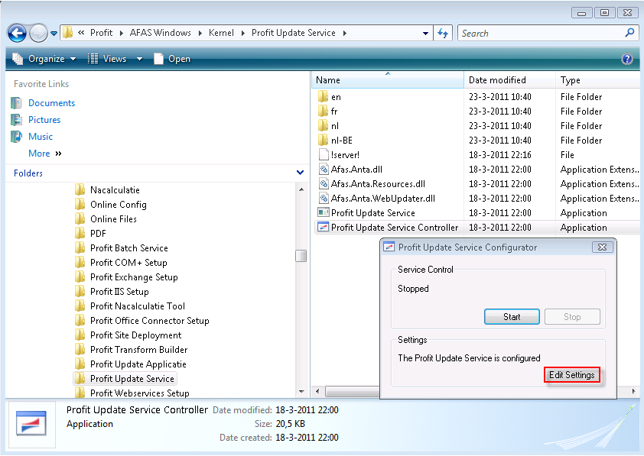The image size is (644, 456).
Task: Click the file list horizontal scroll-right arrow
Action: point(633,392)
